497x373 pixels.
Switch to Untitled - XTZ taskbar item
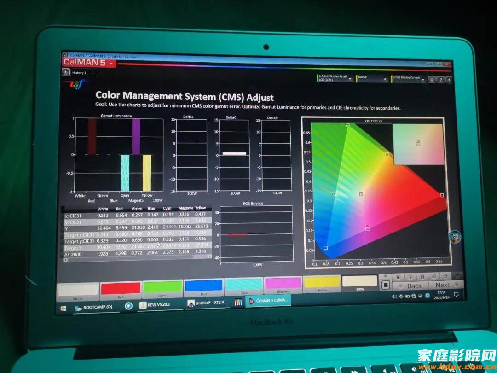[x=208, y=303]
